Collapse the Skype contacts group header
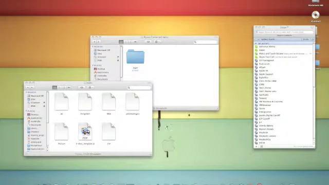The image size is (329, 185). pyautogui.click(x=256, y=43)
